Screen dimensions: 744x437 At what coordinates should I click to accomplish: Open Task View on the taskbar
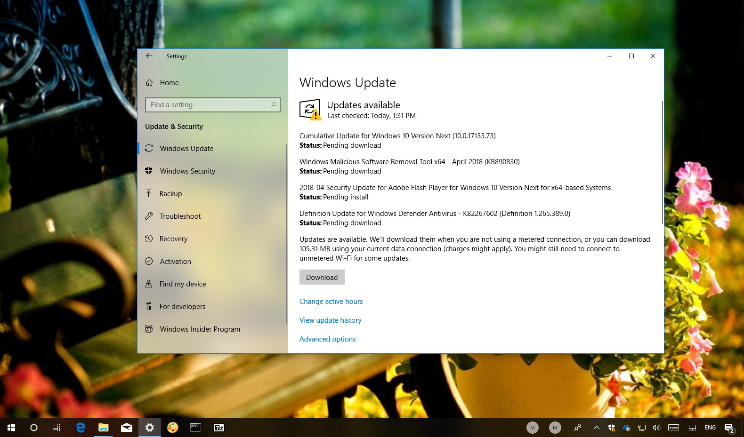57,428
